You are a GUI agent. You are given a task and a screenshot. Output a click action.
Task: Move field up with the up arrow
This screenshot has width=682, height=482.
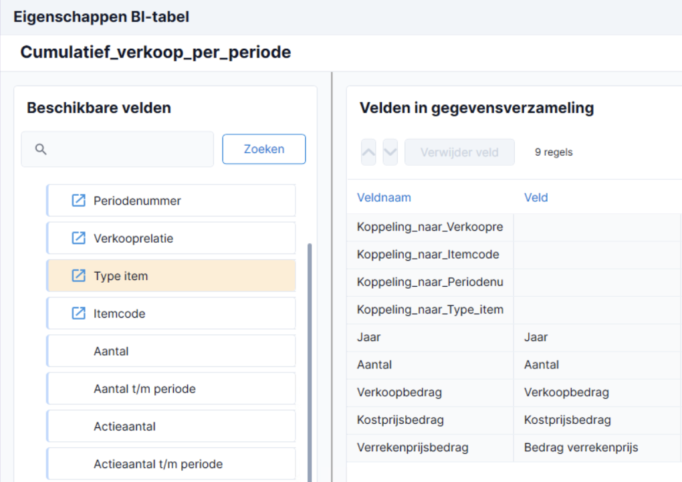pyautogui.click(x=368, y=152)
